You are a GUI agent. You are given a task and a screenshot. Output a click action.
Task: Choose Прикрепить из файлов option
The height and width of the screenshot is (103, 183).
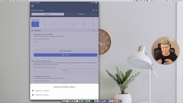(64, 95)
